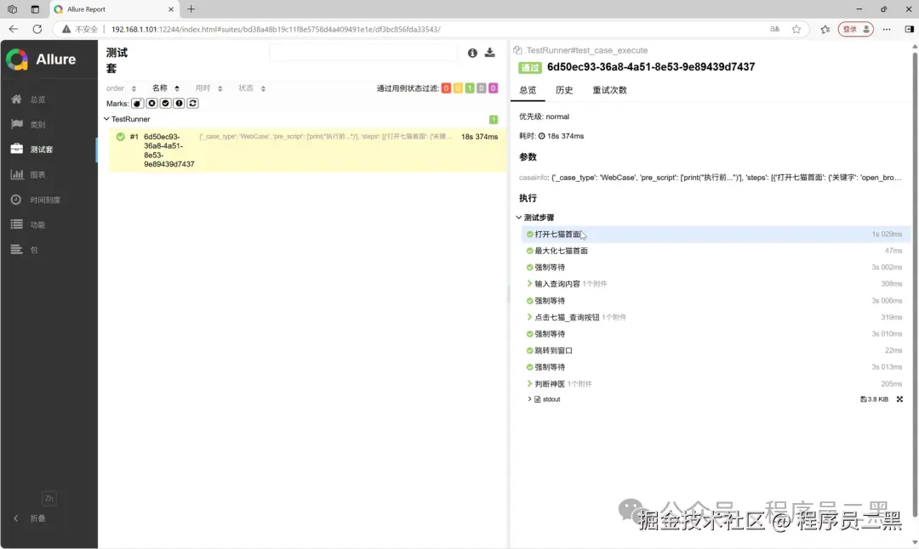Sort test cases by 状态

252,88
